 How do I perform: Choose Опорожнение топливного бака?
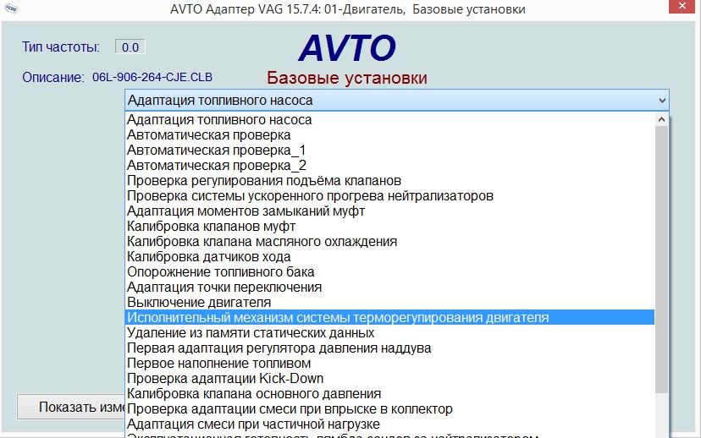[x=389, y=272]
